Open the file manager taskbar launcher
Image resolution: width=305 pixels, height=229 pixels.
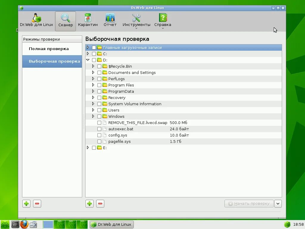33,225
